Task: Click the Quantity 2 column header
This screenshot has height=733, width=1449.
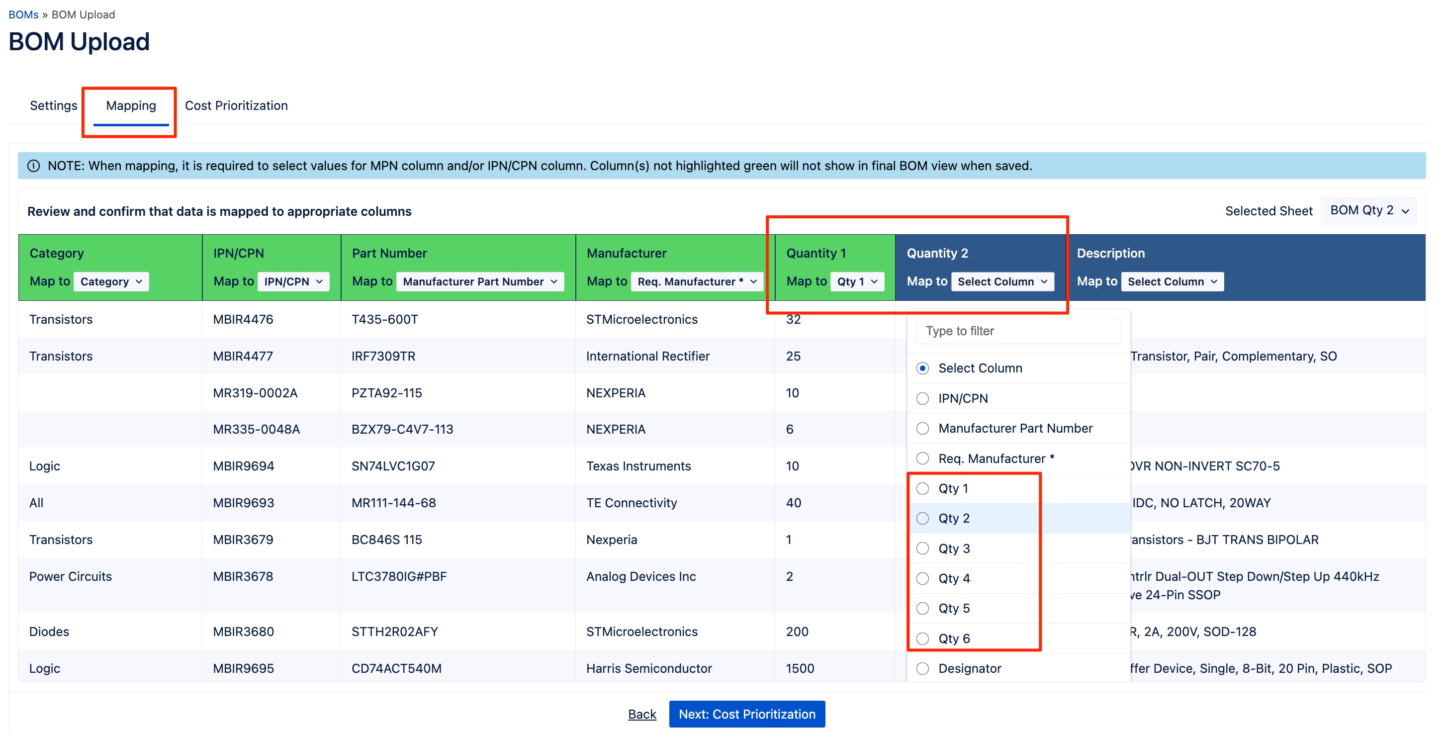Action: (937, 253)
